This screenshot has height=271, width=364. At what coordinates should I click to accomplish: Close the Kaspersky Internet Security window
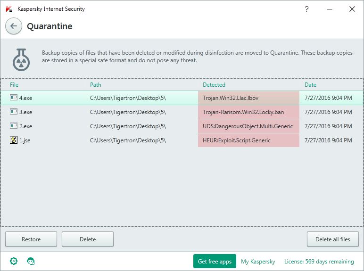tap(352, 9)
